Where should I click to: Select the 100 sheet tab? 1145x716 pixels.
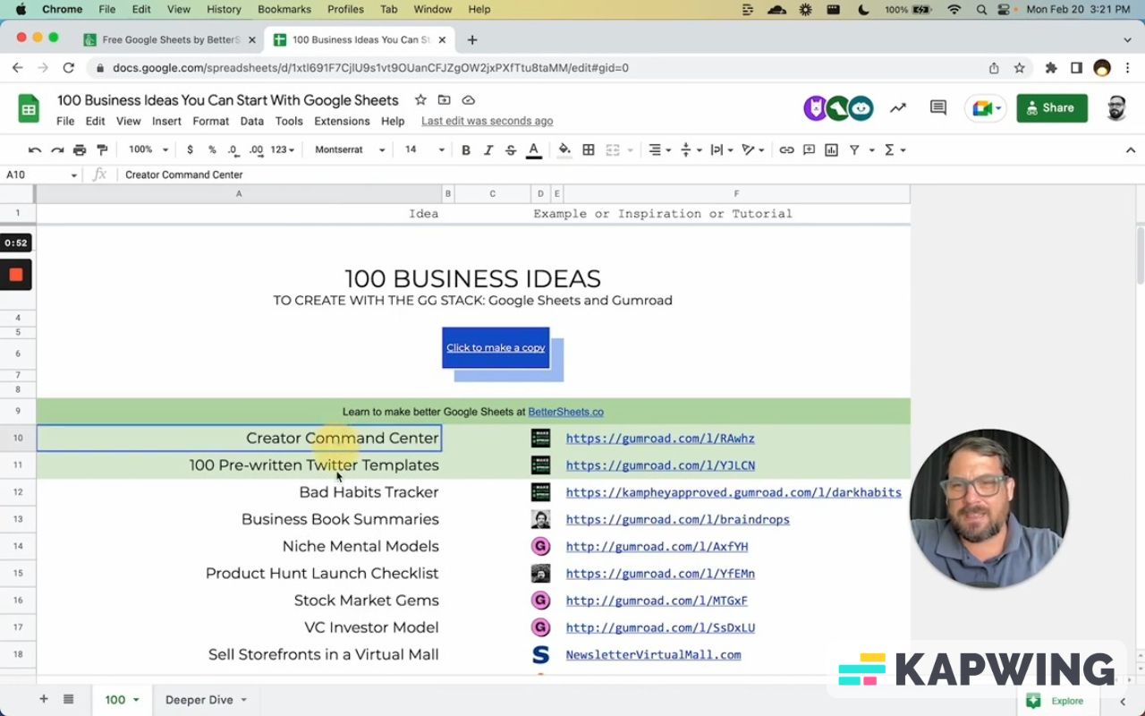(x=122, y=700)
